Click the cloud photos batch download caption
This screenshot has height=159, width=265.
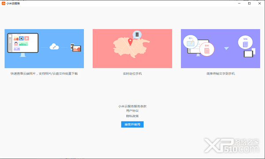(x=44, y=73)
